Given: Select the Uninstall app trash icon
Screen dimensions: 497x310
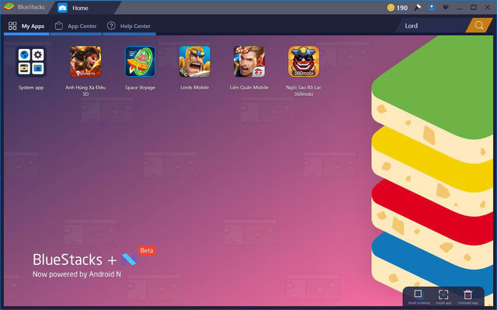Looking at the screenshot, I should click(x=467, y=297).
